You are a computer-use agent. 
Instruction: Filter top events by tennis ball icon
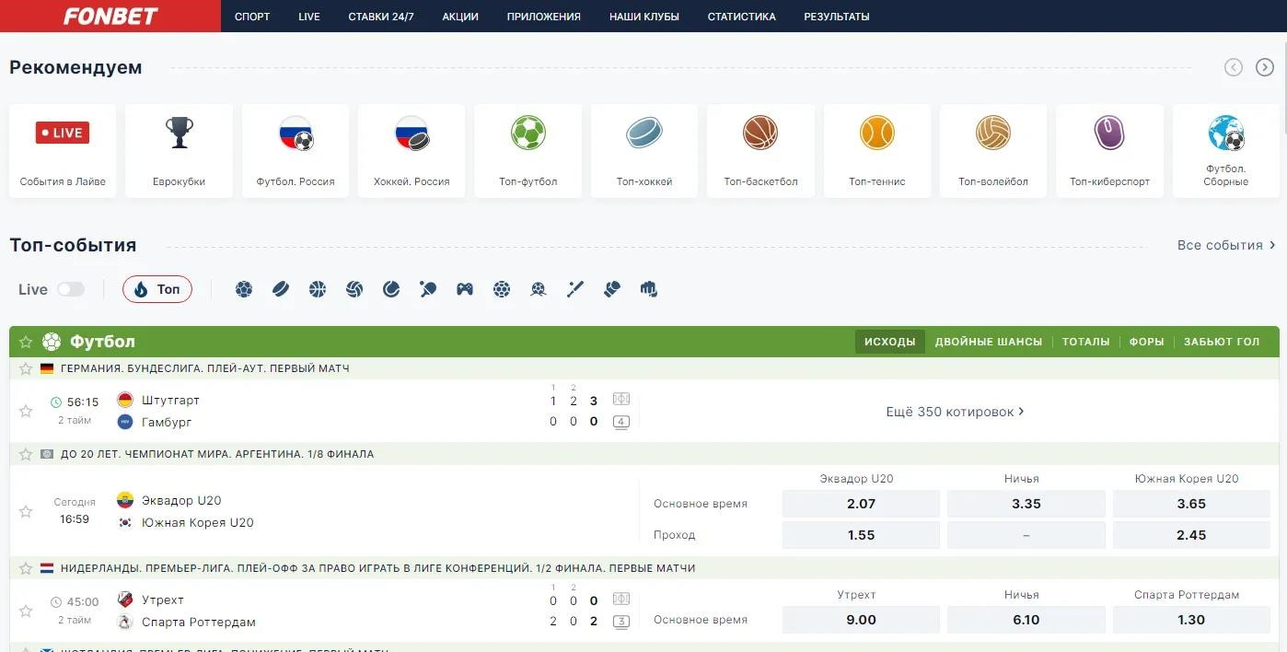pyautogui.click(x=391, y=289)
